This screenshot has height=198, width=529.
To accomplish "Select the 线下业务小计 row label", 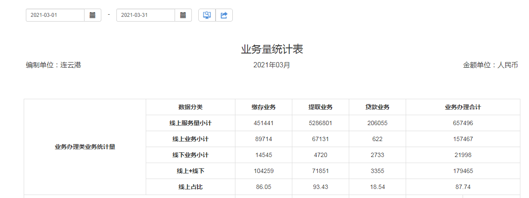I will [x=191, y=155].
